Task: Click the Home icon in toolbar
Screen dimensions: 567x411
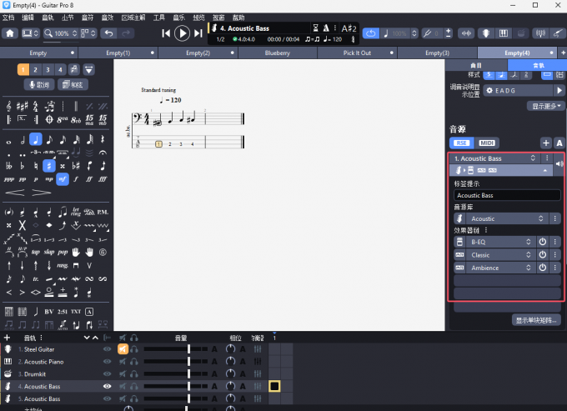Action: click(x=10, y=33)
